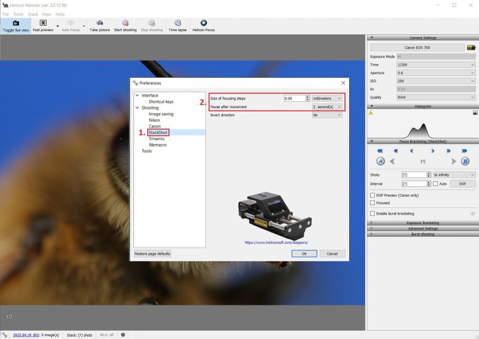
Task: Confirm preferences with OK
Action: [x=304, y=254]
